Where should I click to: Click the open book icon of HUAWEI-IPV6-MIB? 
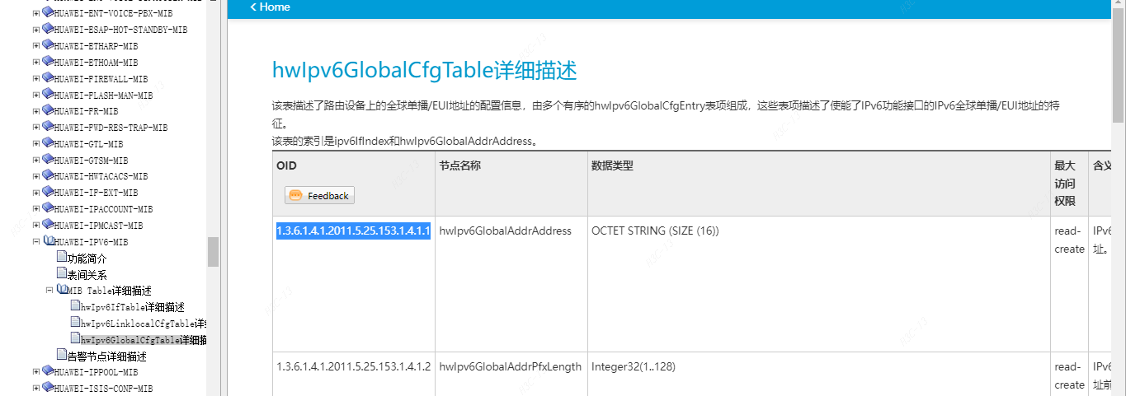pos(48,241)
